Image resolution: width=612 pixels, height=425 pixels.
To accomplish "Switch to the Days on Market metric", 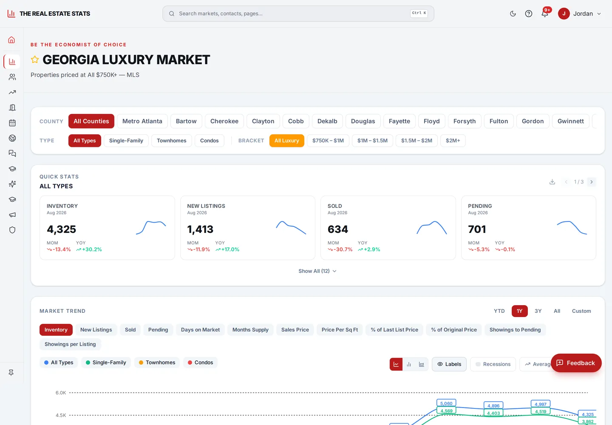I will (200, 330).
